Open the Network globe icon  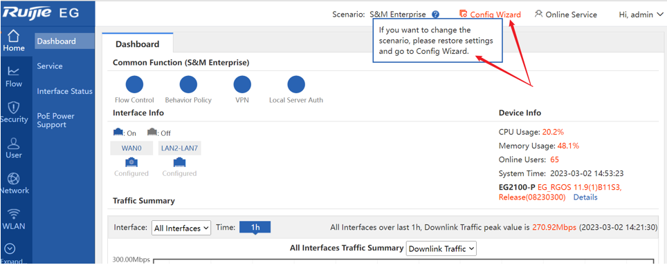(14, 178)
